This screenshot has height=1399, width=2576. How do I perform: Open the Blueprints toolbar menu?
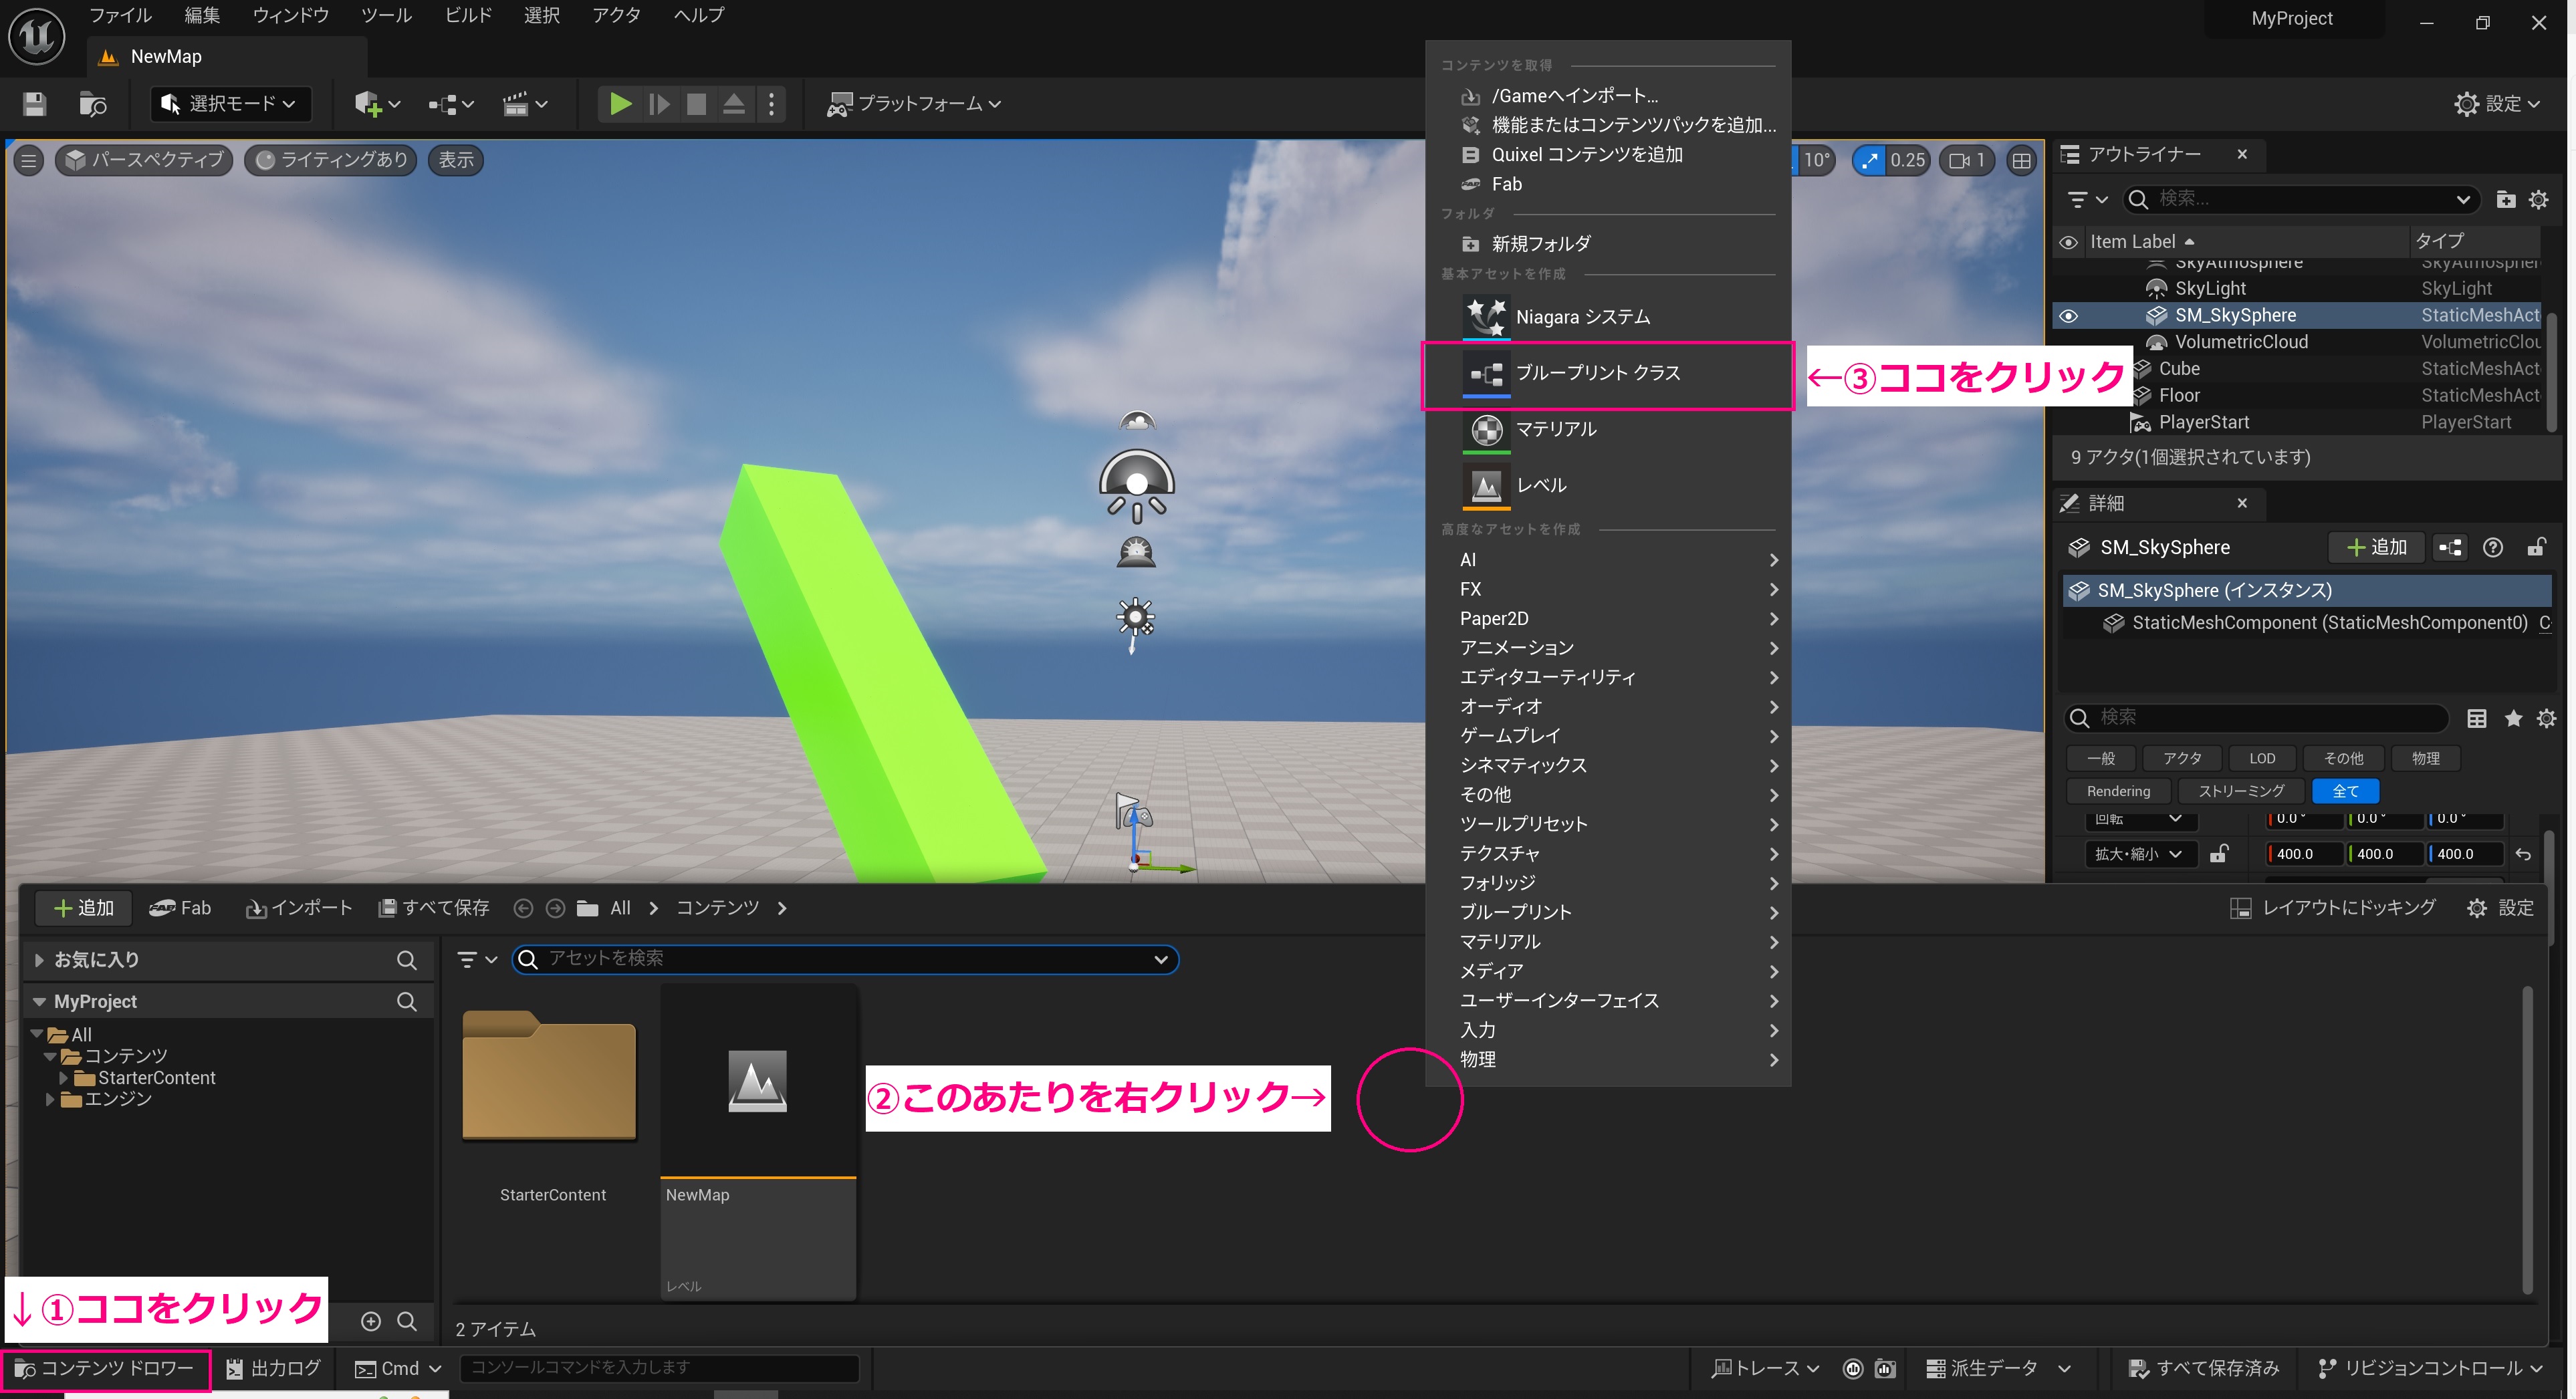[x=448, y=103]
